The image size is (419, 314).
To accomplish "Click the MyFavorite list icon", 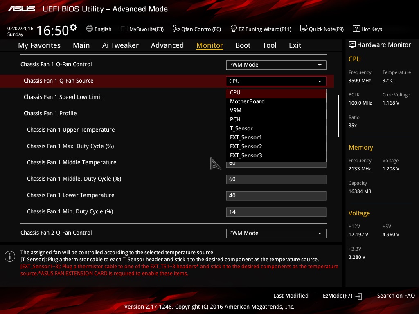I will pos(124,29).
